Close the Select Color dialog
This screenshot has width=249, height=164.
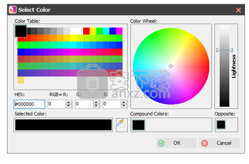coord(238,10)
